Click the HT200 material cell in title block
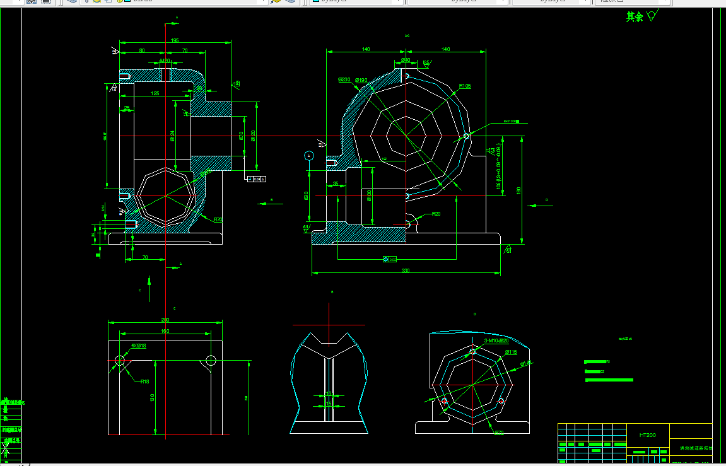This screenshot has height=466, width=726. tap(647, 435)
